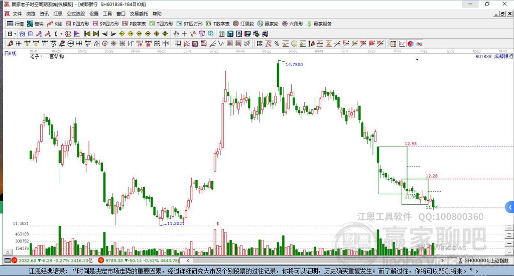Click the black left arrow icon
This screenshot has height=276, width=514.
(x=104, y=34)
